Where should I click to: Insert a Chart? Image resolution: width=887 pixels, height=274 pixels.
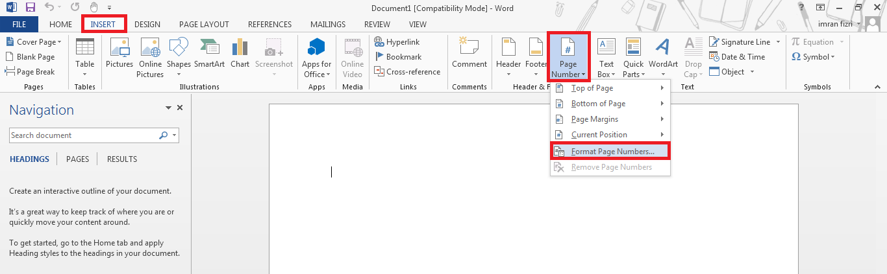coord(240,53)
